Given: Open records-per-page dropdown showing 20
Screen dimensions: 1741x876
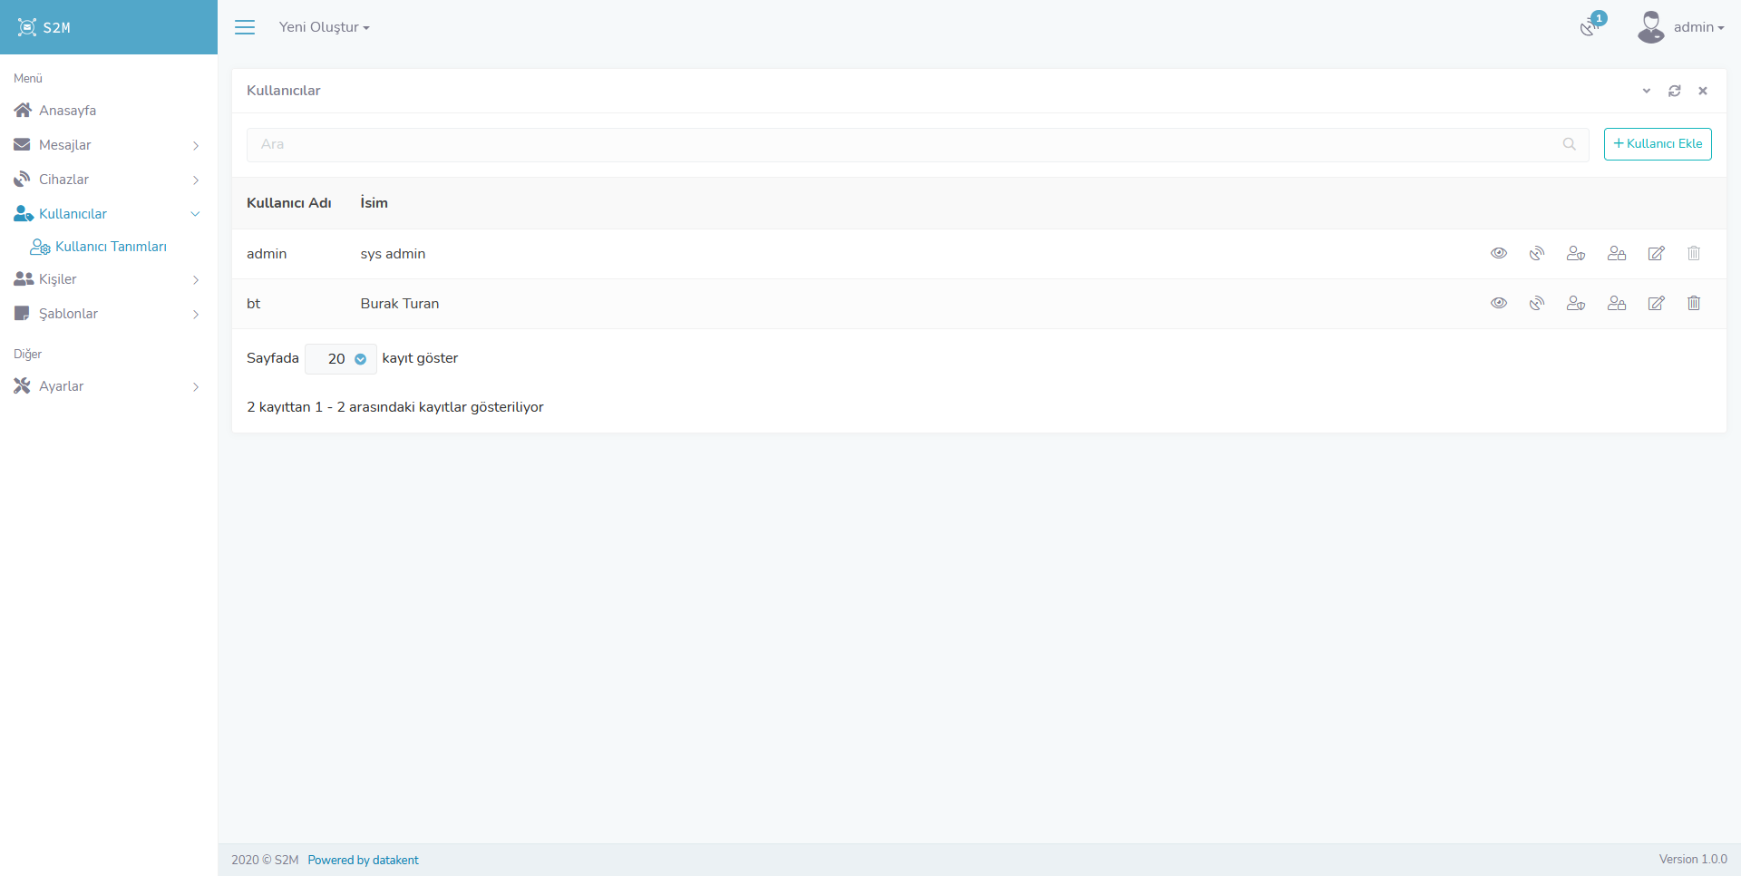Looking at the screenshot, I should pos(341,359).
